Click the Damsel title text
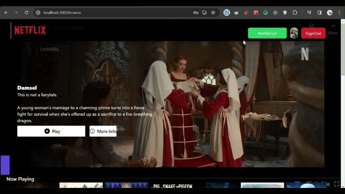 [27, 88]
